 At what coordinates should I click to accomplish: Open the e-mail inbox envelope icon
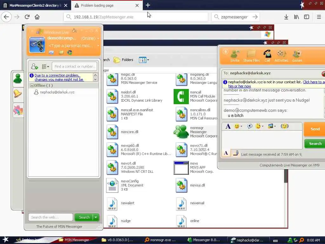click(x=51, y=52)
